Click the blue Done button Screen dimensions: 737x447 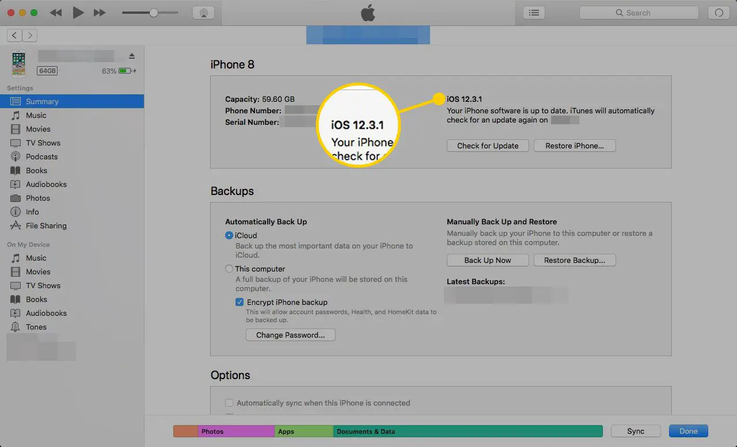pyautogui.click(x=688, y=431)
